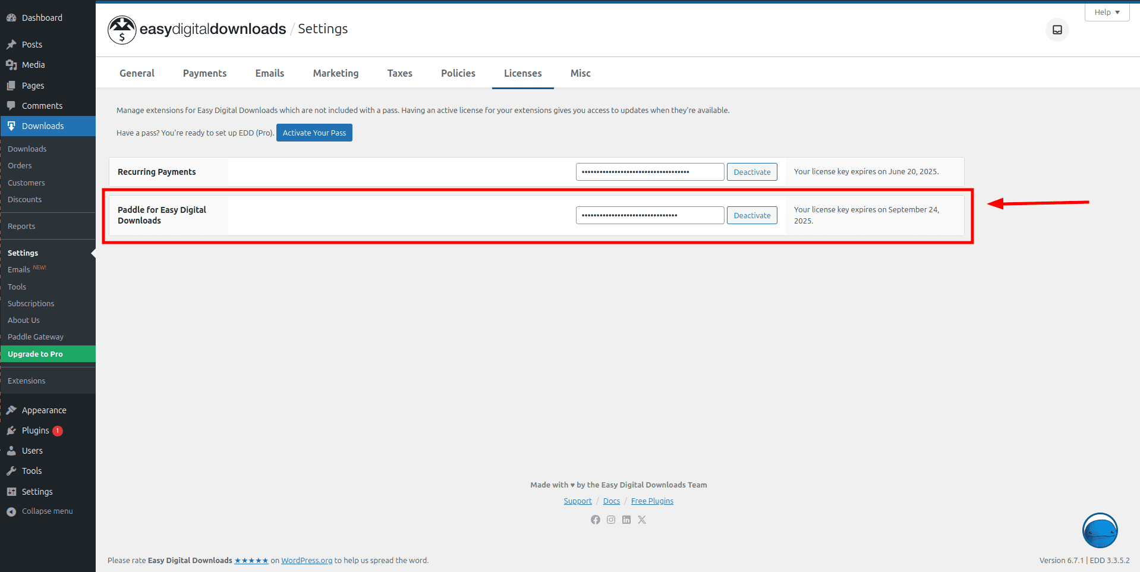The width and height of the screenshot is (1140, 572).
Task: Open the blue help chat mascot
Action: [1100, 530]
